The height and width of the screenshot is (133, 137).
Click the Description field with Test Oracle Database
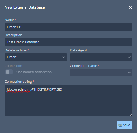pos(68,42)
